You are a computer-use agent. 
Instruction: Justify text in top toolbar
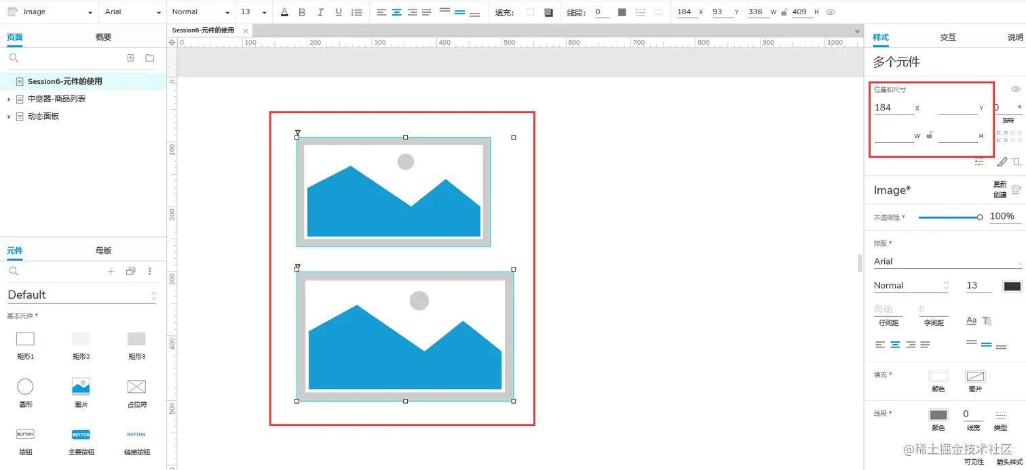pyautogui.click(x=426, y=12)
